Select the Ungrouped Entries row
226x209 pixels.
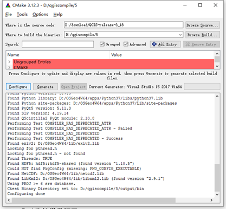click(113, 62)
